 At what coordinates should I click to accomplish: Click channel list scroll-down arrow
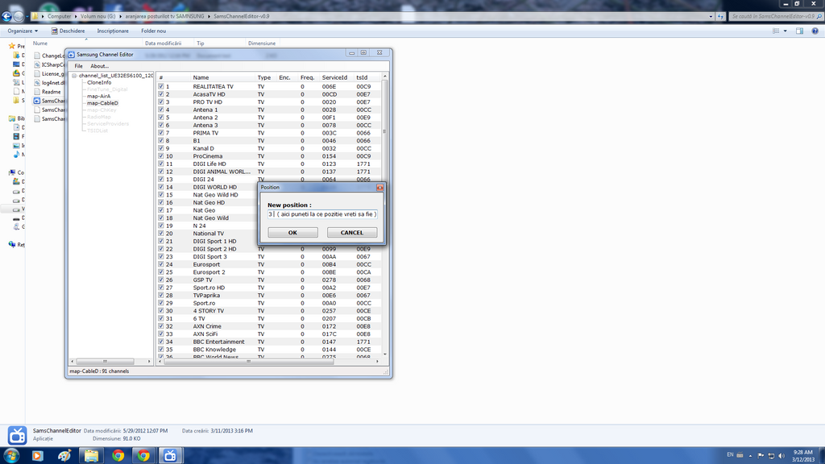tap(384, 354)
